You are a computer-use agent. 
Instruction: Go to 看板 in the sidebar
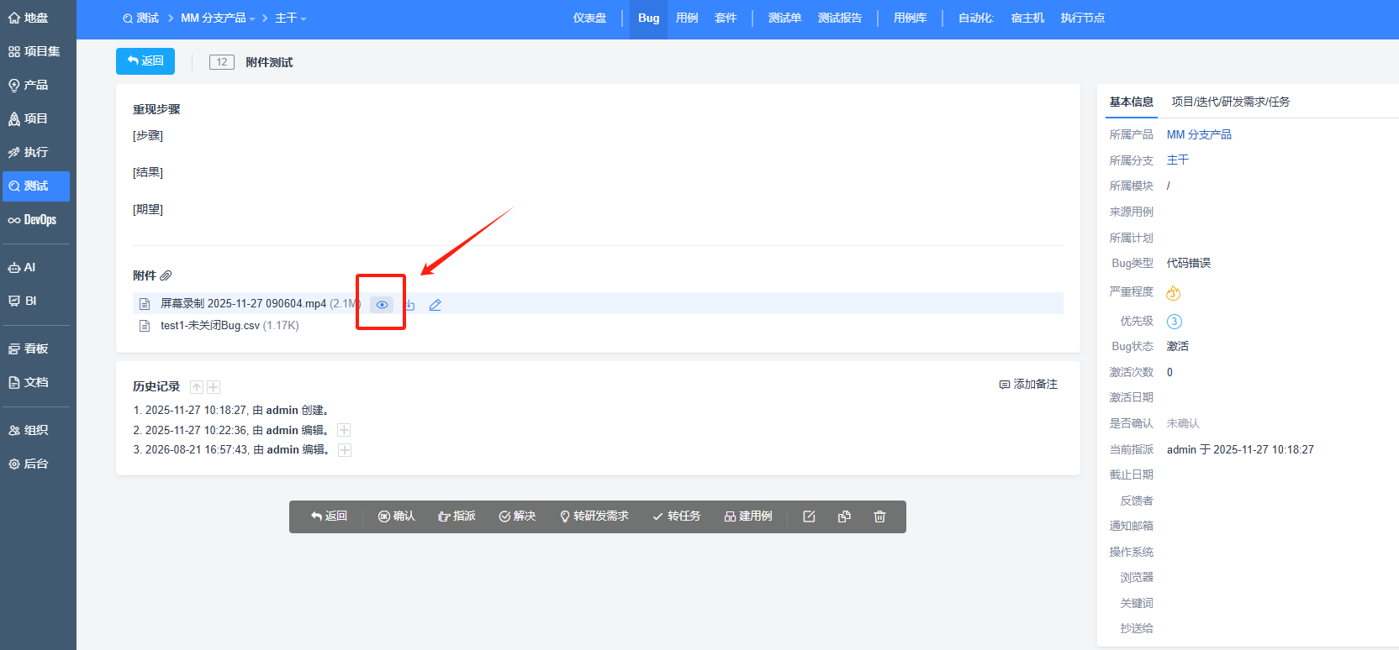click(x=29, y=349)
